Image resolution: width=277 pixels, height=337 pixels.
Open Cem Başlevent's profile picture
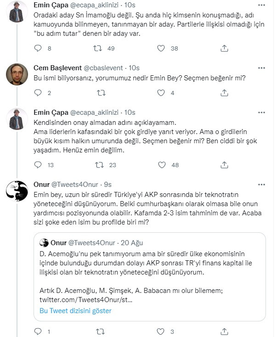[17, 74]
